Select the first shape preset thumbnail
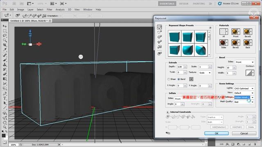Image resolution: width=262 pixels, height=147 pixels. pos(174,37)
